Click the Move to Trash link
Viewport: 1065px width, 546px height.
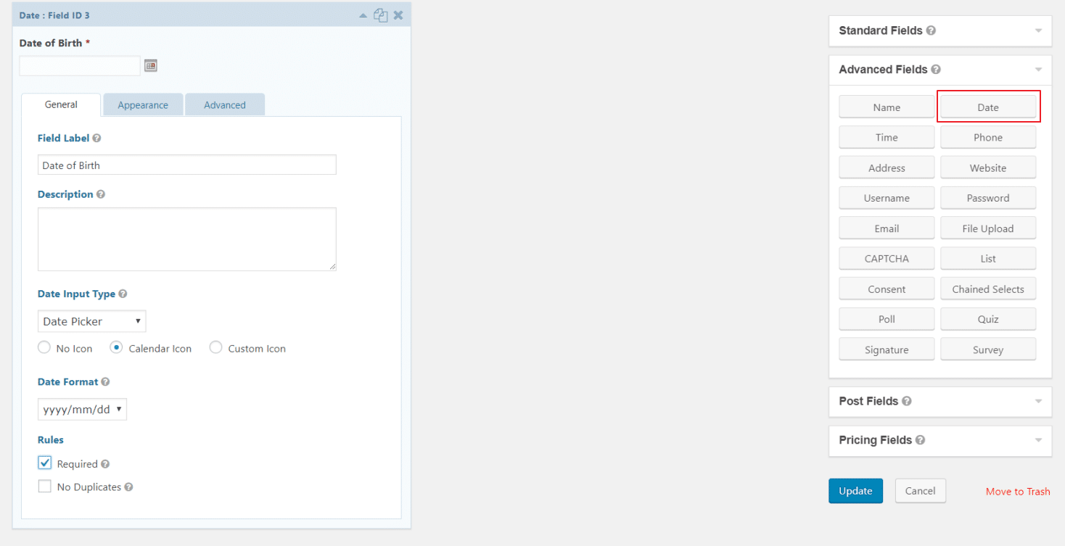[x=1018, y=491]
